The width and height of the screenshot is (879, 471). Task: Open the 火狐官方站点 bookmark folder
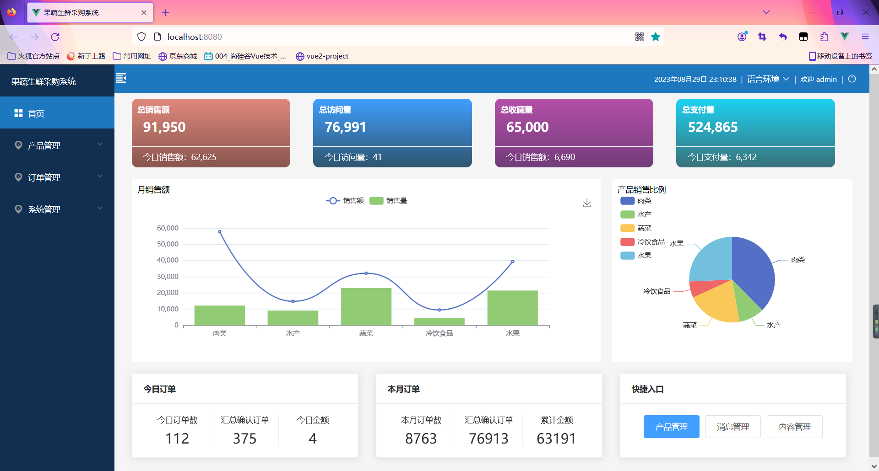click(33, 56)
